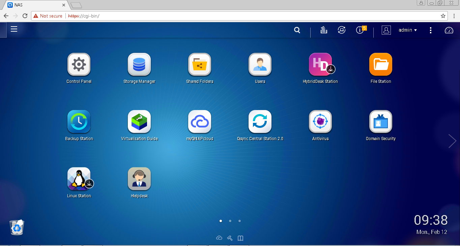Go to next desktop page arrow
This screenshot has height=246, width=460.
[452, 141]
